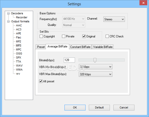Switch to the Constant BitRate tab
The image size is (149, 117).
80,47
